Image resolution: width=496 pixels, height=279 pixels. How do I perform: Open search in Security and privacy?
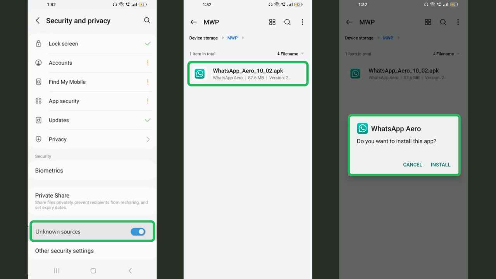coord(147,21)
